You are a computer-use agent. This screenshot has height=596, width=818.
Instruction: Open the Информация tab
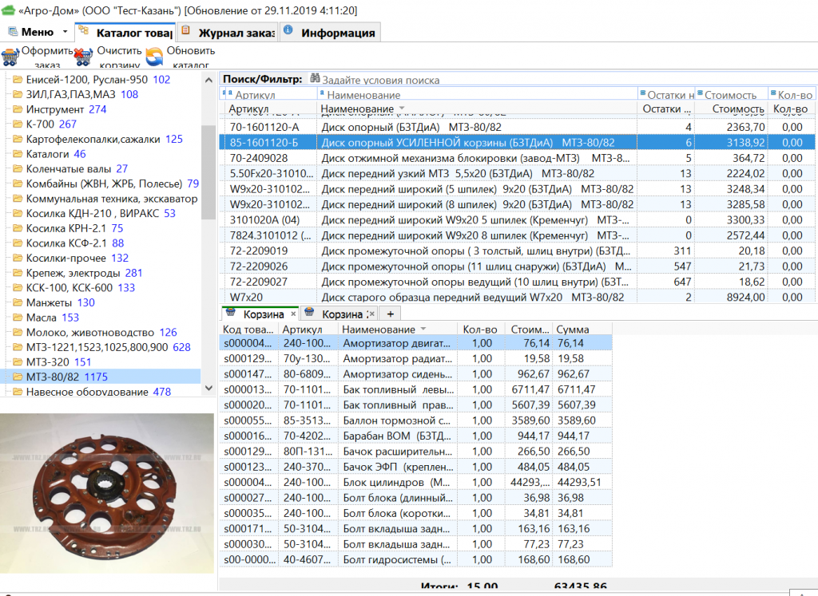pos(330,32)
